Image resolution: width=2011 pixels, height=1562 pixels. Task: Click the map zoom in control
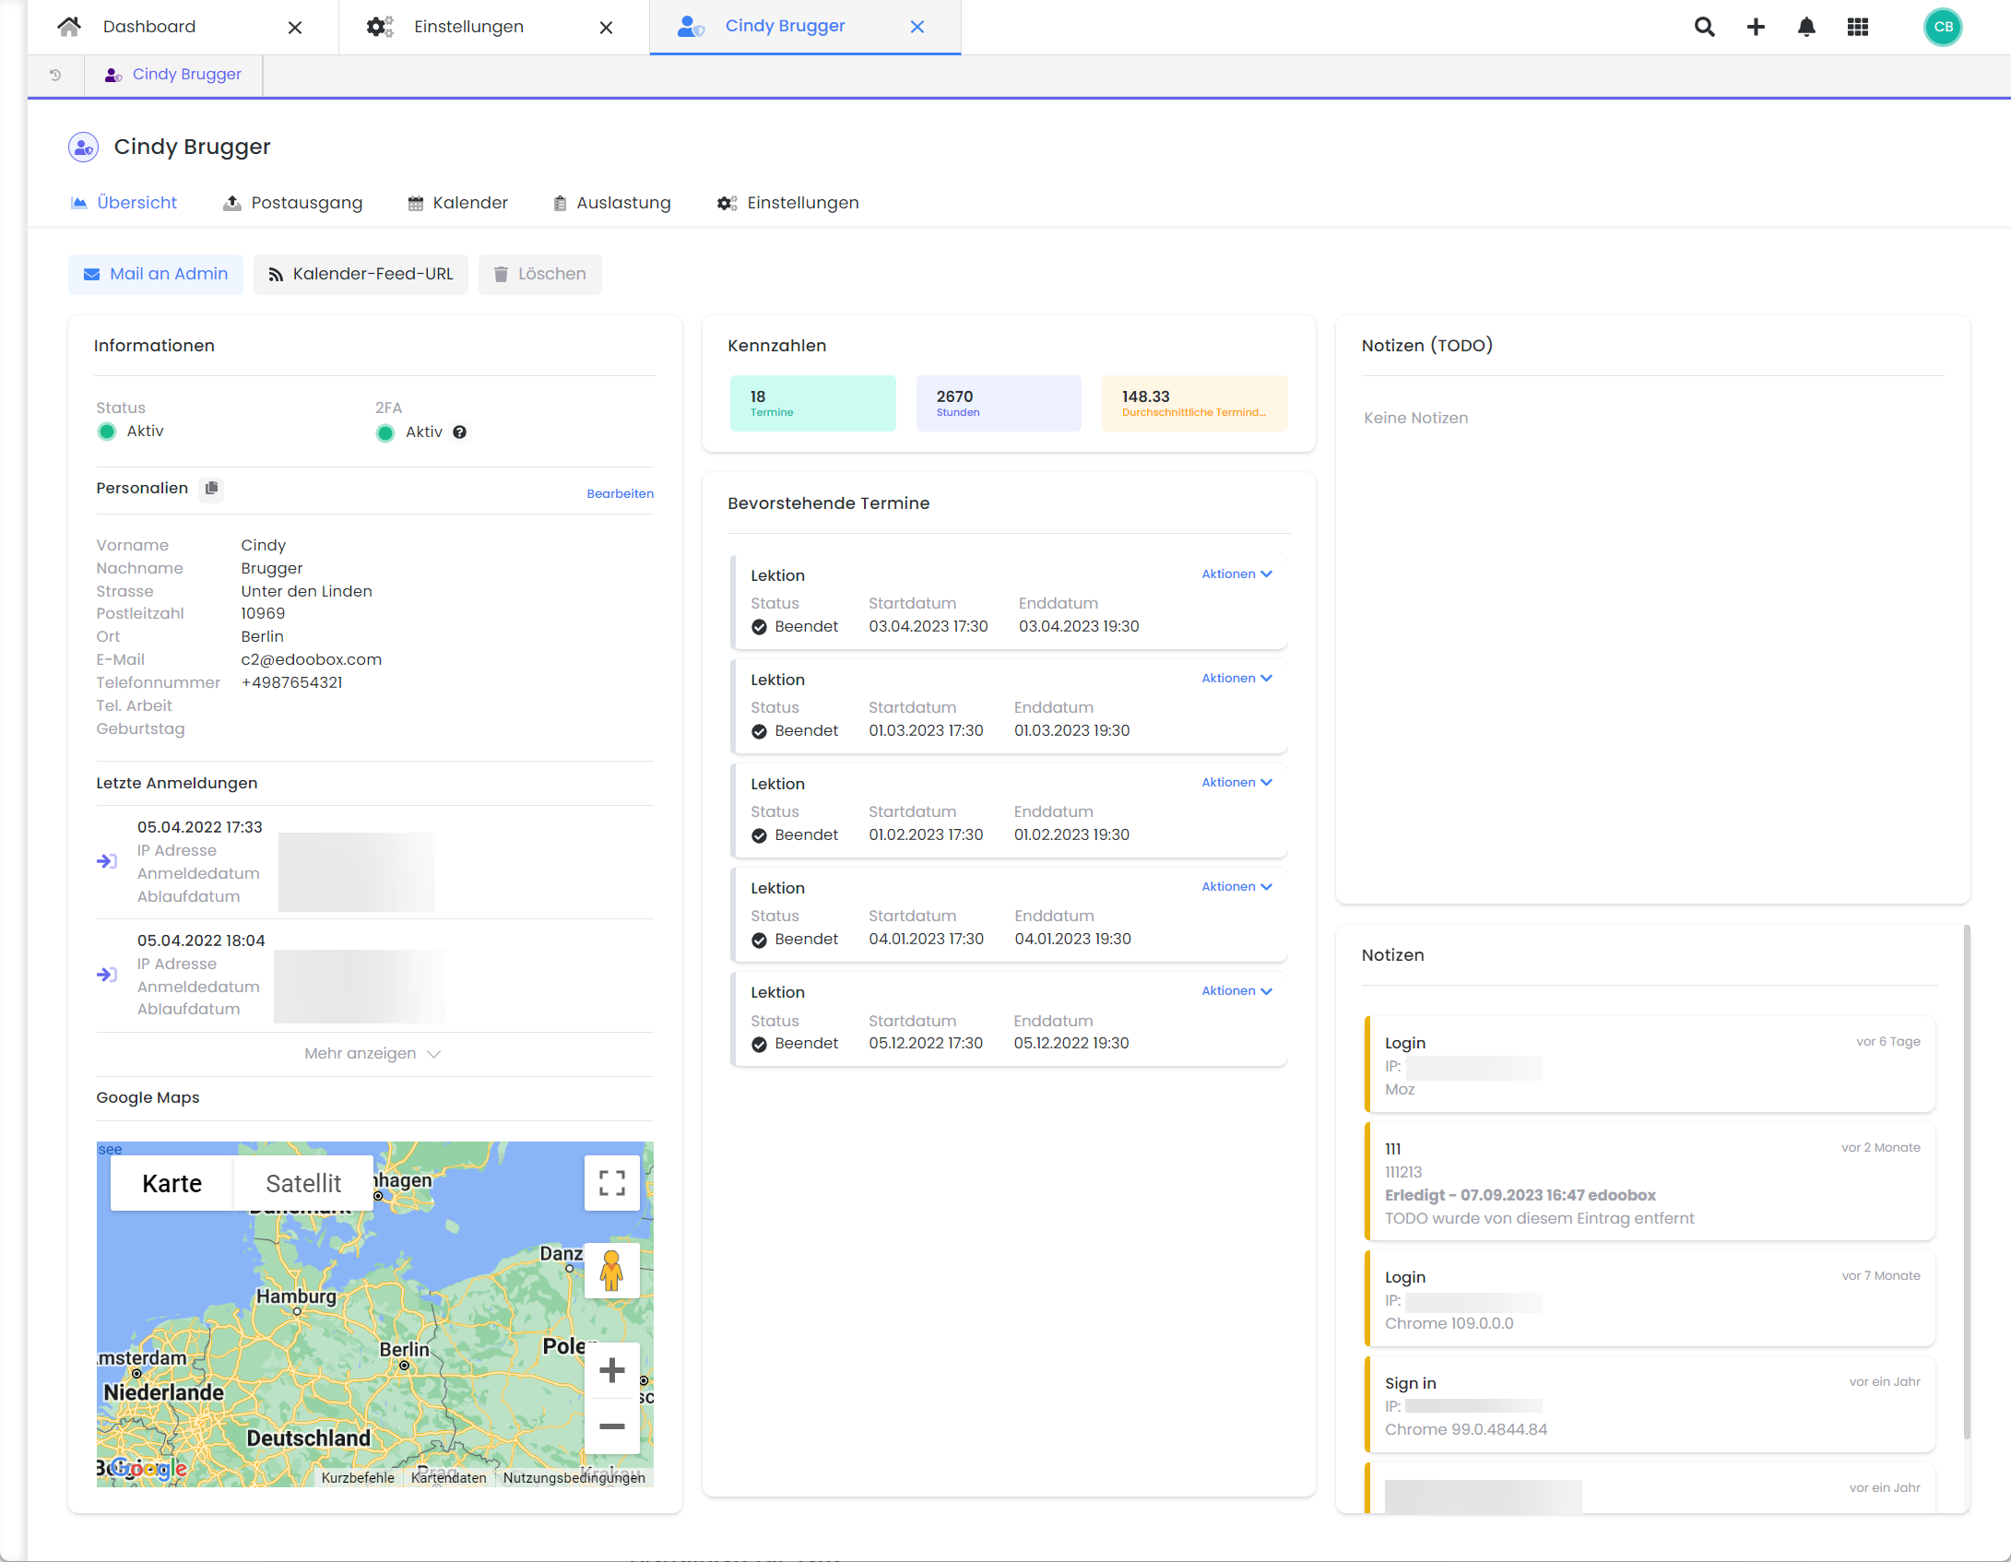(x=611, y=1370)
